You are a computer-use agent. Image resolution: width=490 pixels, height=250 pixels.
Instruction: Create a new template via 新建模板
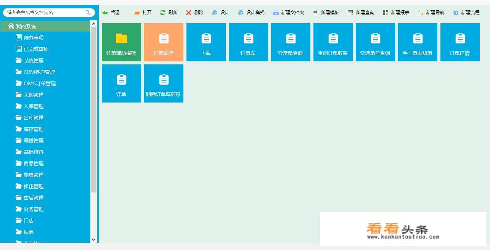point(326,13)
